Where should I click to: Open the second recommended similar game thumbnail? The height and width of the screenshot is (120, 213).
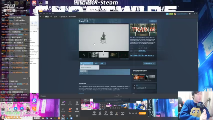pyautogui.click(x=150, y=78)
